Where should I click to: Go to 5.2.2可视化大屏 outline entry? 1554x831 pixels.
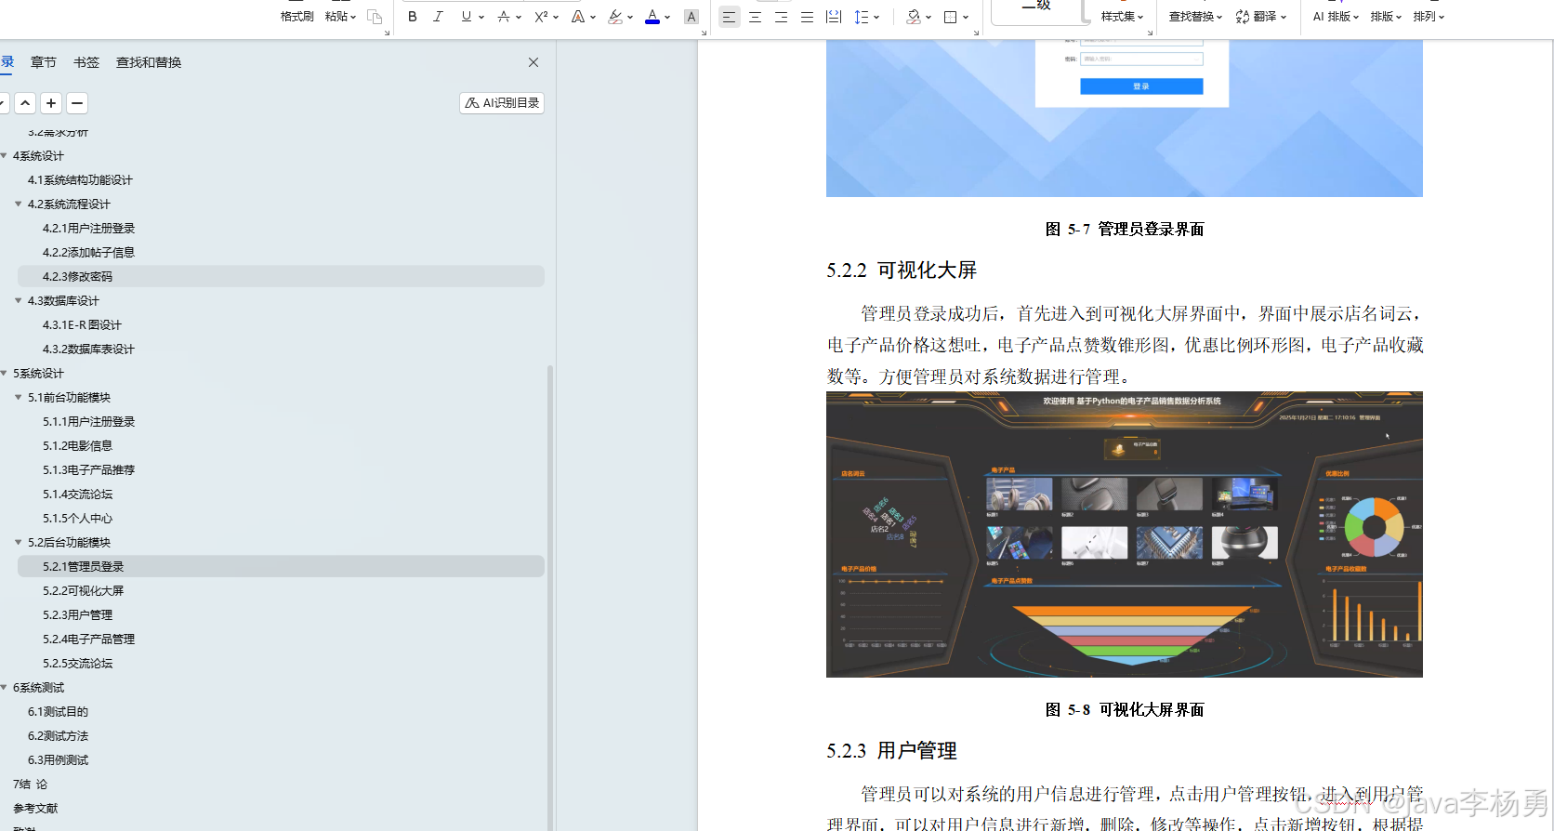(83, 591)
